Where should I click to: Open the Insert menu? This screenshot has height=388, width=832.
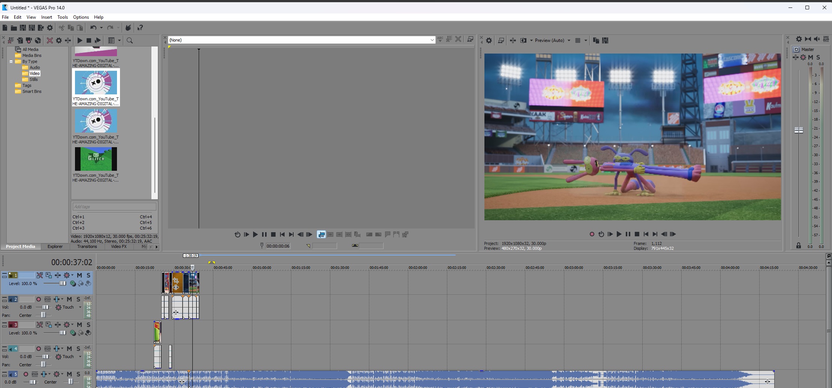tap(46, 17)
